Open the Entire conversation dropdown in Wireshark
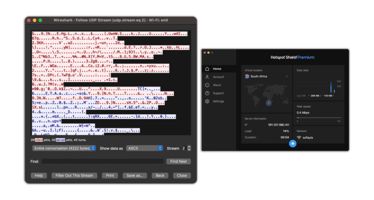374x200 pixels. pos(64,148)
